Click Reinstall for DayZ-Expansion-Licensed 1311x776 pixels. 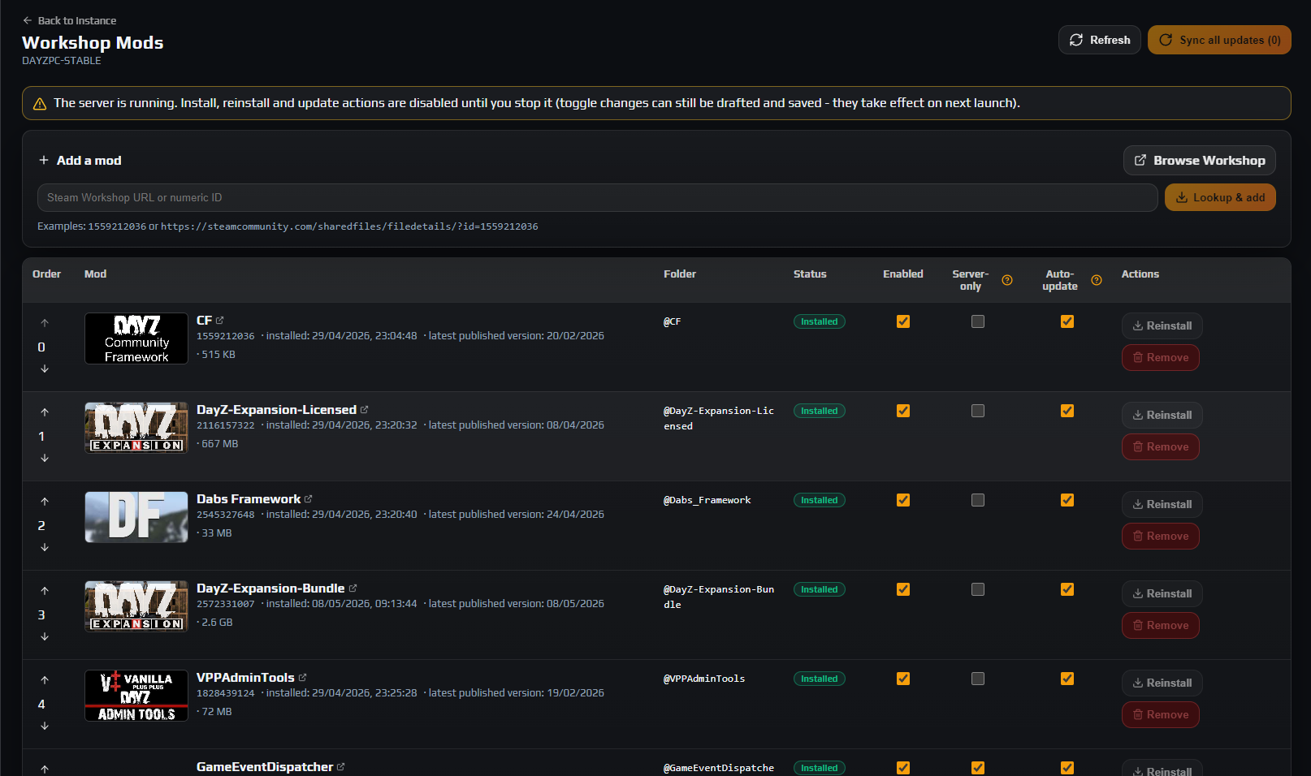click(1162, 415)
